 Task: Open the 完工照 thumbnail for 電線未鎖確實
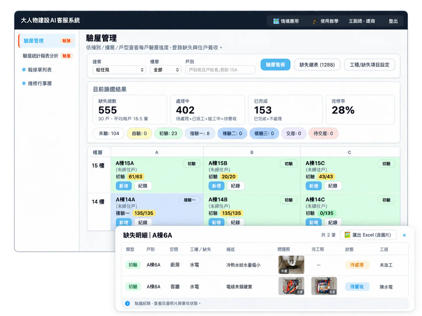(x=324, y=286)
